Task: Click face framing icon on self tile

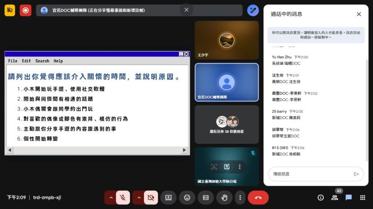Action: coord(214,167)
